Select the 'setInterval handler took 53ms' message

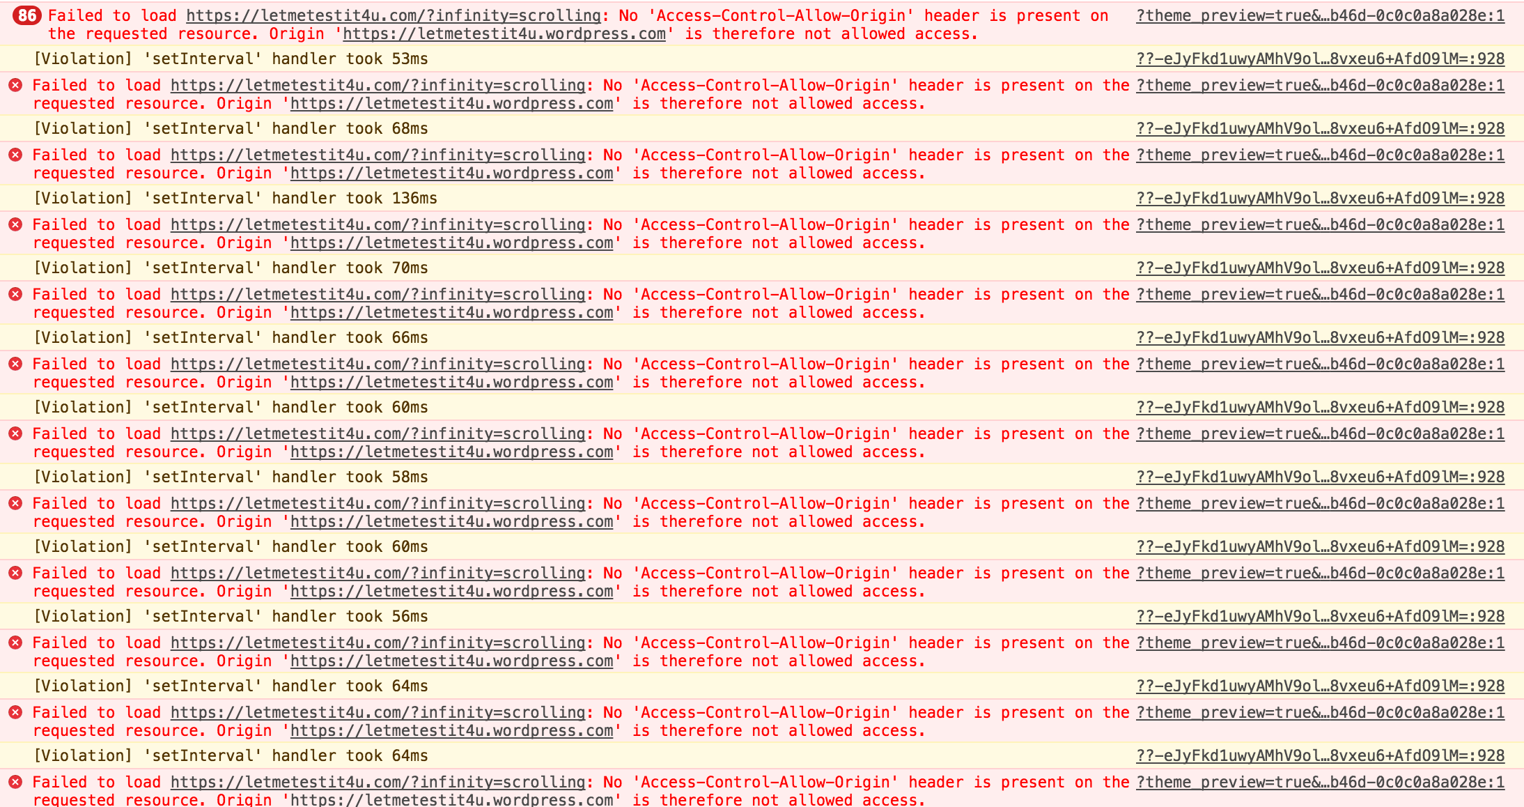coord(231,59)
